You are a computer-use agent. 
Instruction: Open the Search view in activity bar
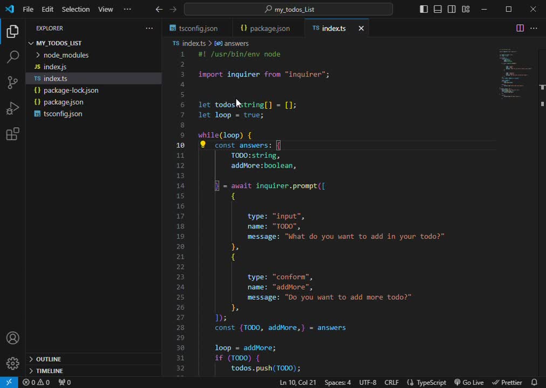[12, 57]
